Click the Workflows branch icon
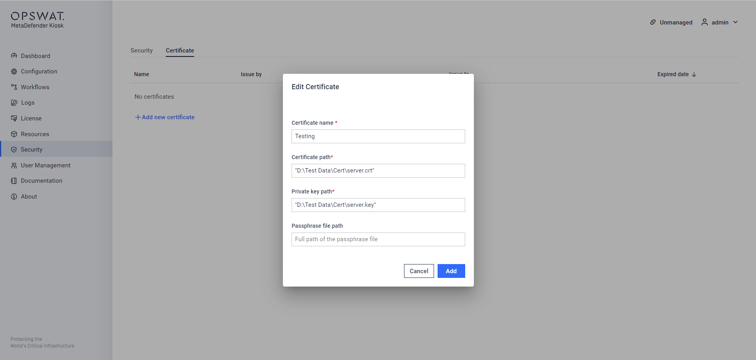This screenshot has width=756, height=360. (14, 87)
